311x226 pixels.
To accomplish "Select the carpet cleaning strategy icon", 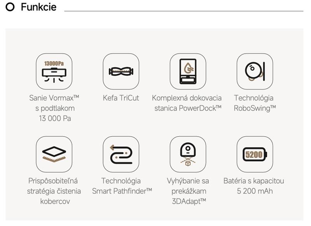I will point(54,154).
